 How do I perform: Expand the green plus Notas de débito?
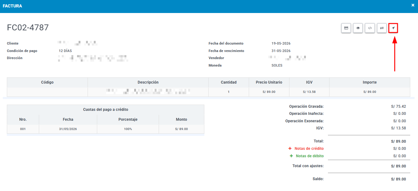(x=291, y=156)
